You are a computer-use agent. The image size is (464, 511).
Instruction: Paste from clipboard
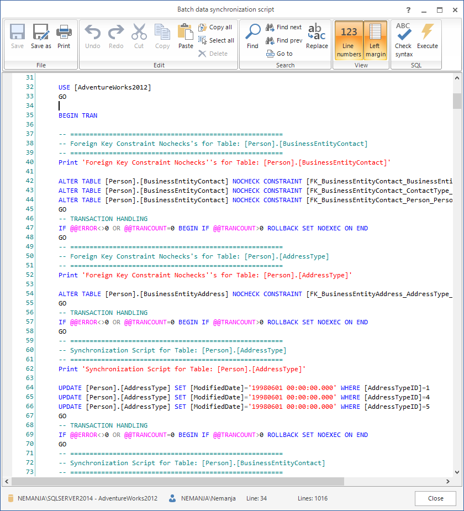186,36
